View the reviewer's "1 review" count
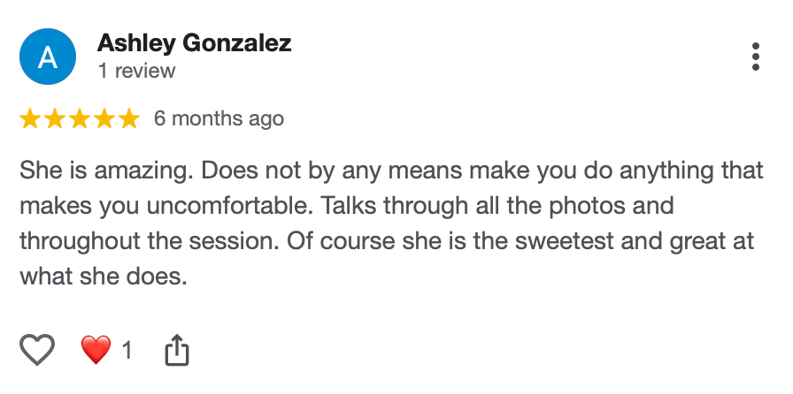Viewport: 793px width, 394px height. 136,72
